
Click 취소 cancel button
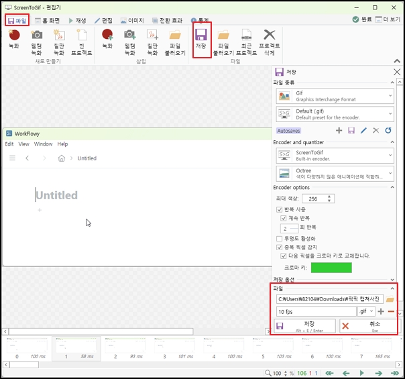point(370,326)
